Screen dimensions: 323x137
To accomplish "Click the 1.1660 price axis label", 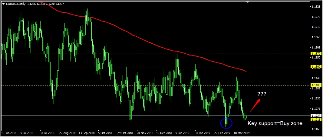I will [316, 37].
